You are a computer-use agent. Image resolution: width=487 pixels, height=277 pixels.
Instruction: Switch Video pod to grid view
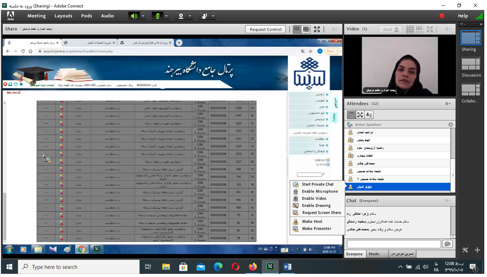click(410, 29)
